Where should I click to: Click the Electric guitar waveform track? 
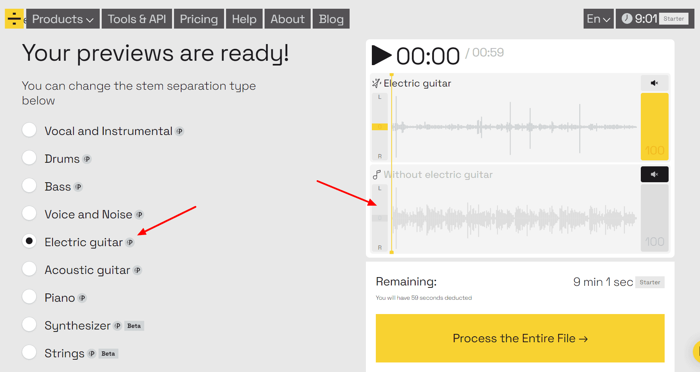coord(514,127)
